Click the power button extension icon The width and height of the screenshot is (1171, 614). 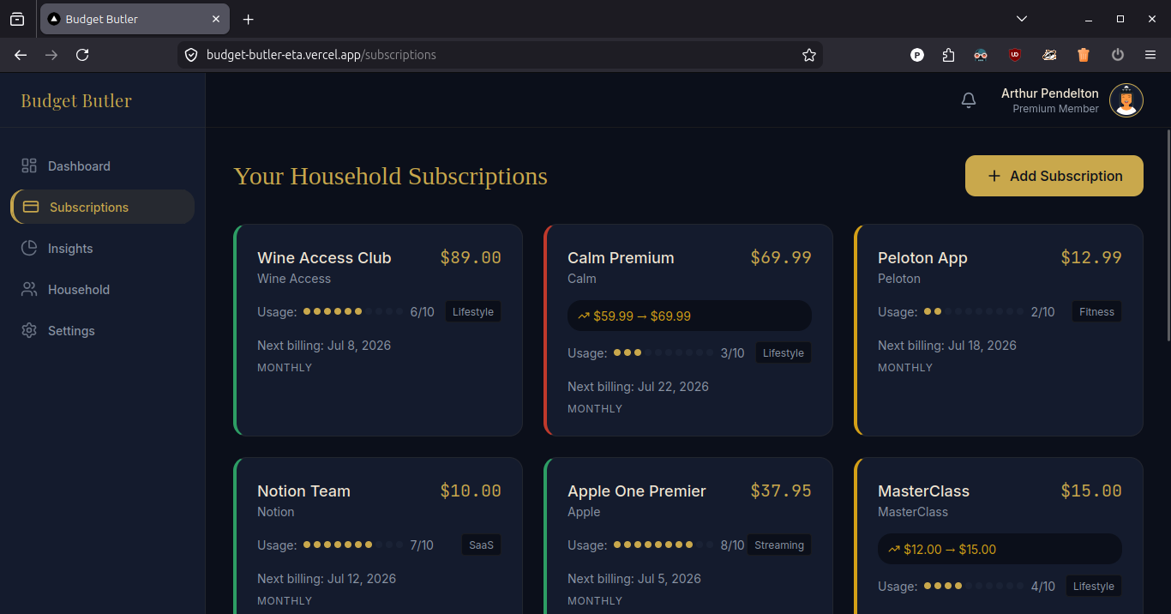1118,55
